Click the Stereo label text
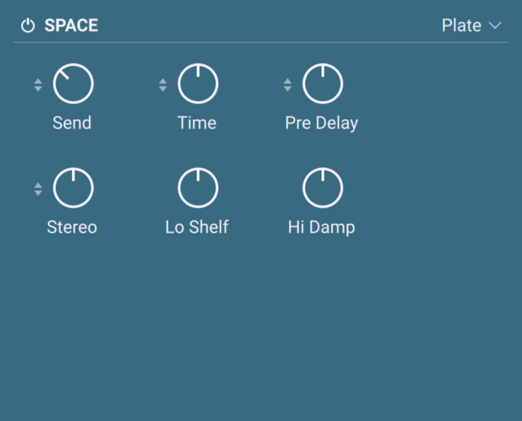Viewport: 522px width, 421px height. pyautogui.click(x=72, y=227)
